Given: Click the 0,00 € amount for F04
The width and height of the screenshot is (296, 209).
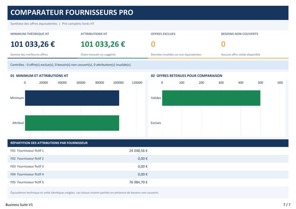Looking at the screenshot, I should click(143, 174).
